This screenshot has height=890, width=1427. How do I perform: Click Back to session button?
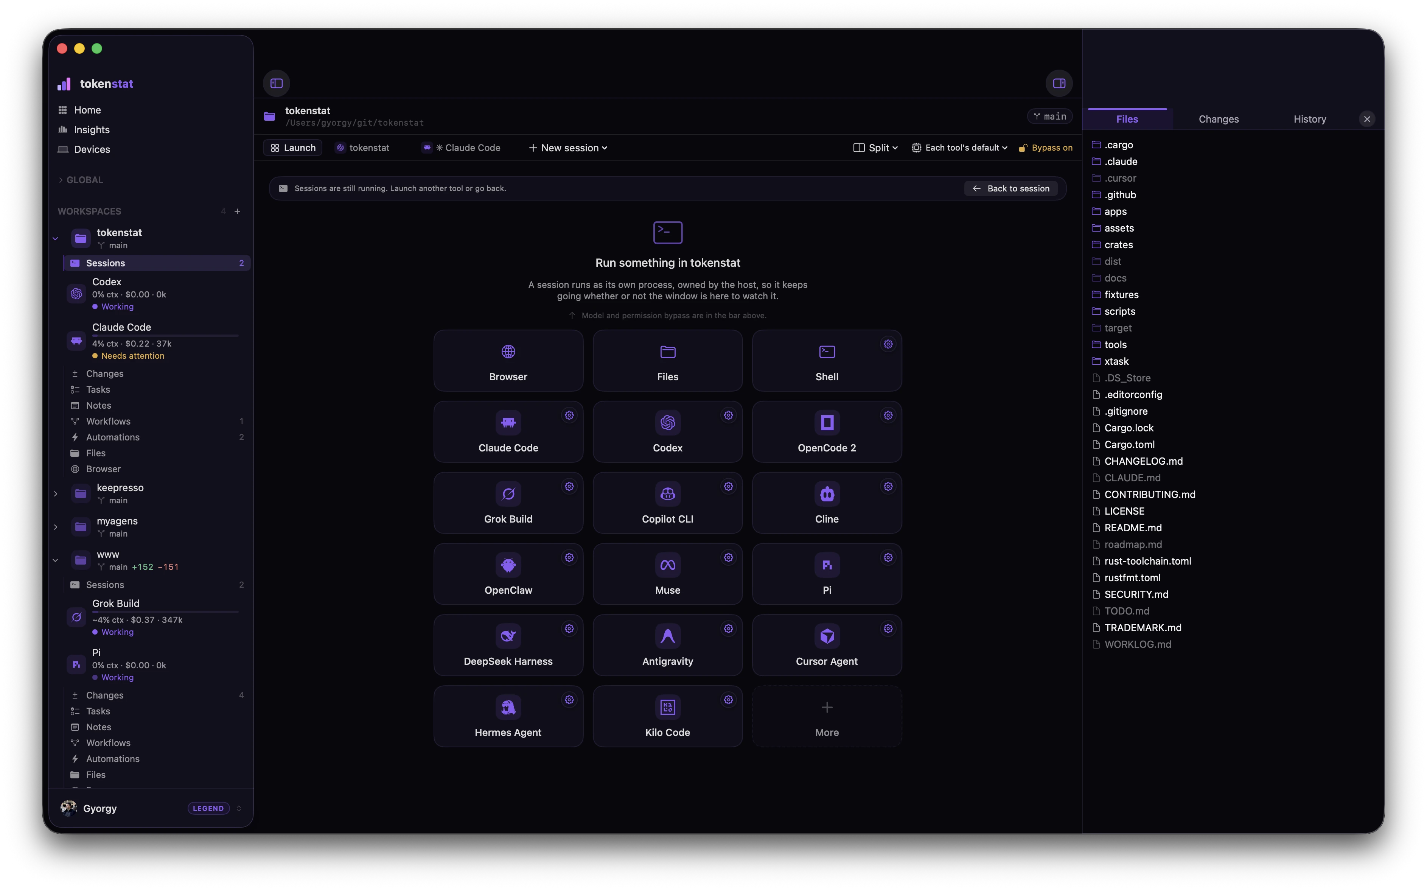point(1011,188)
